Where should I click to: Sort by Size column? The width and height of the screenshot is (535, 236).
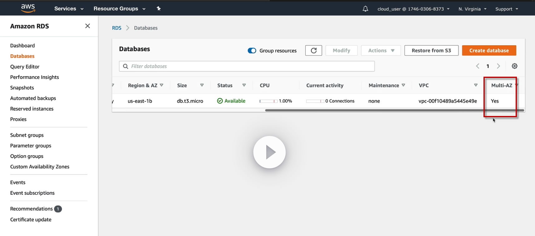click(202, 85)
